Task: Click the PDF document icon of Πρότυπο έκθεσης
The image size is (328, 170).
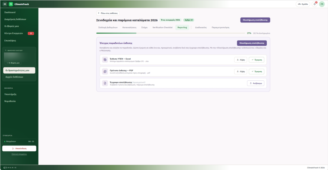Action: (105, 72)
